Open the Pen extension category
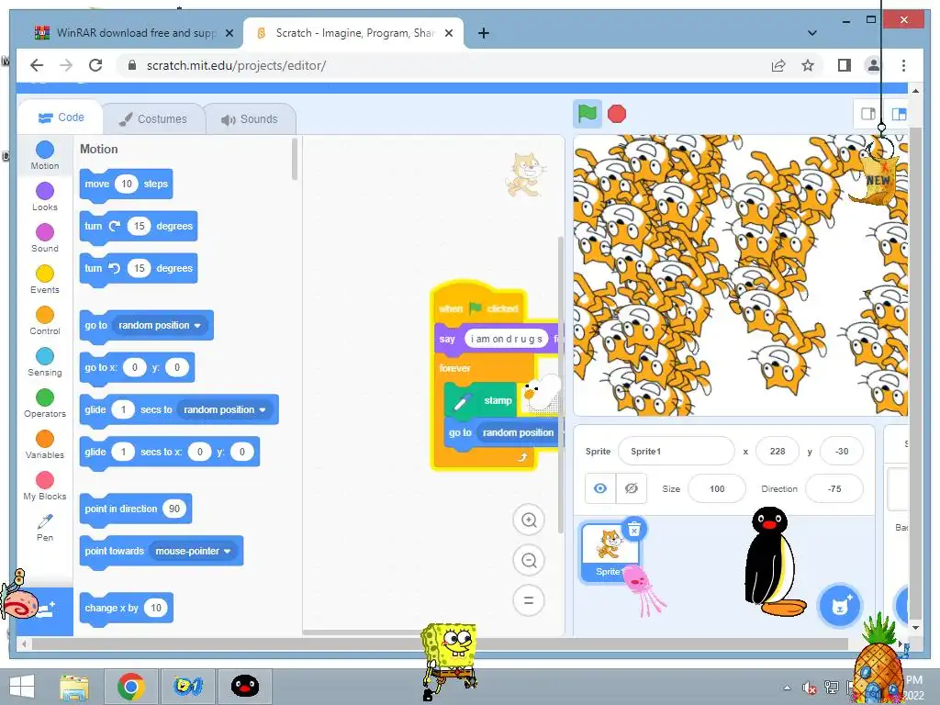940x705 pixels. coord(45,527)
